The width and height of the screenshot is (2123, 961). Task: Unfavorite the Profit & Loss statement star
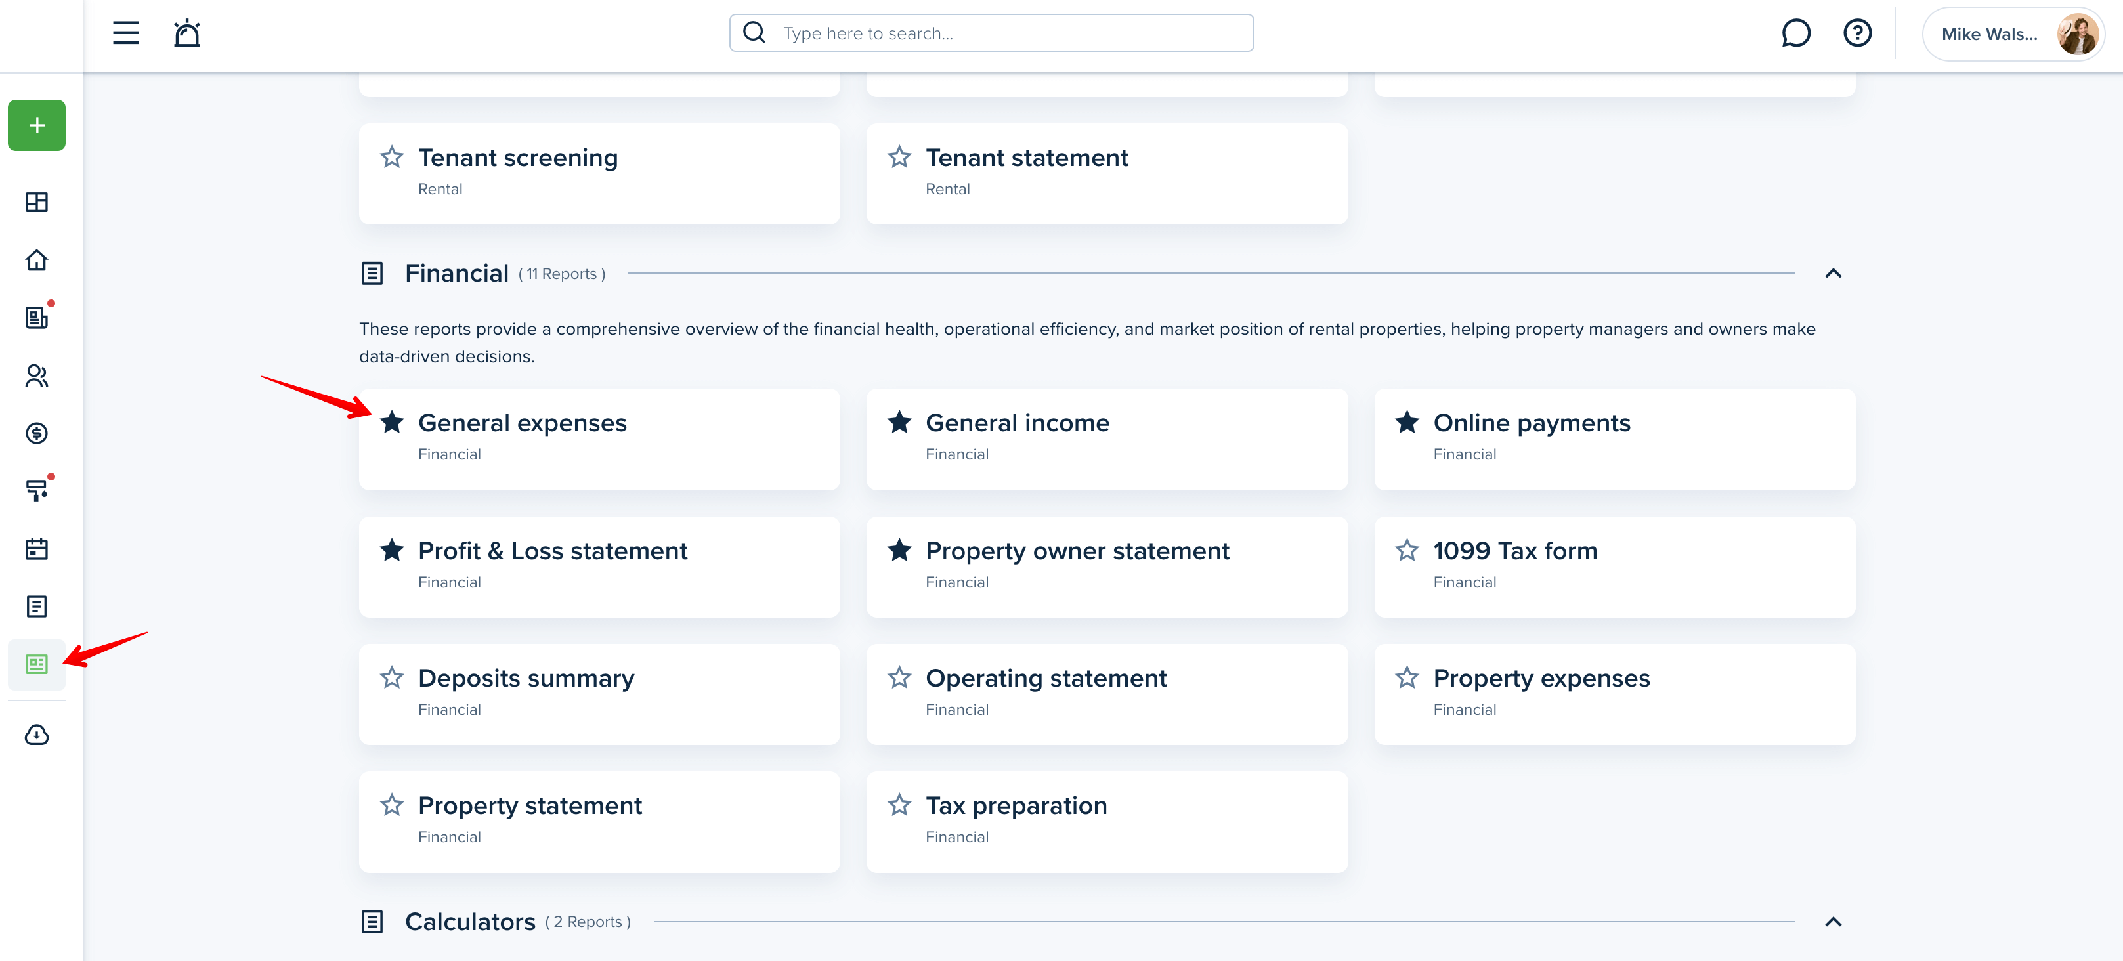pyautogui.click(x=393, y=549)
